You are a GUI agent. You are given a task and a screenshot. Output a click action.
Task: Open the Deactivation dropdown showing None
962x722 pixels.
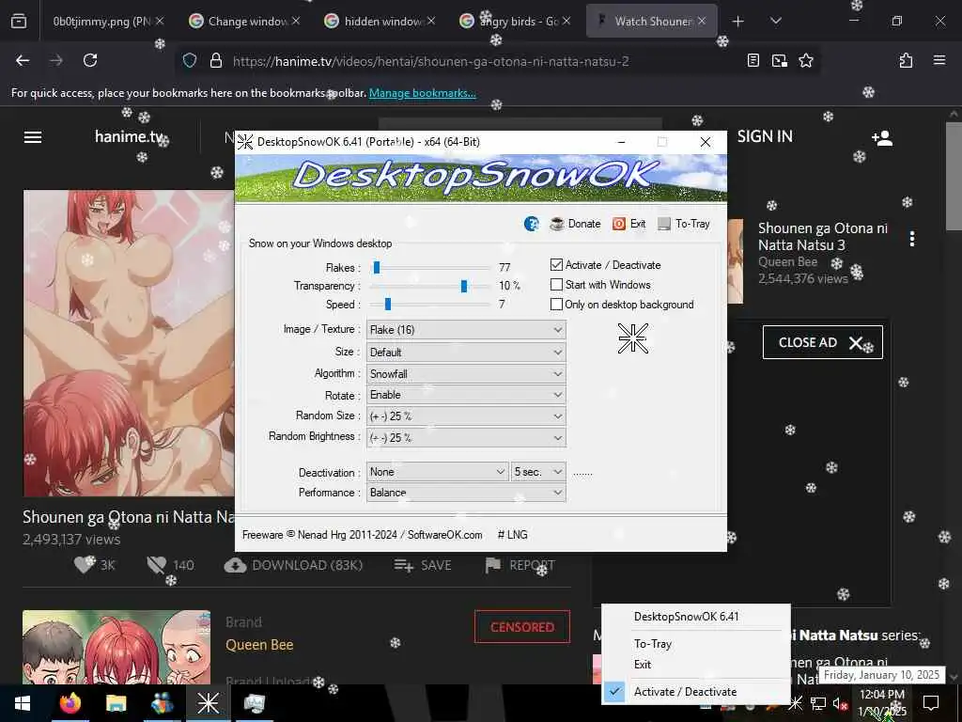[438, 472]
